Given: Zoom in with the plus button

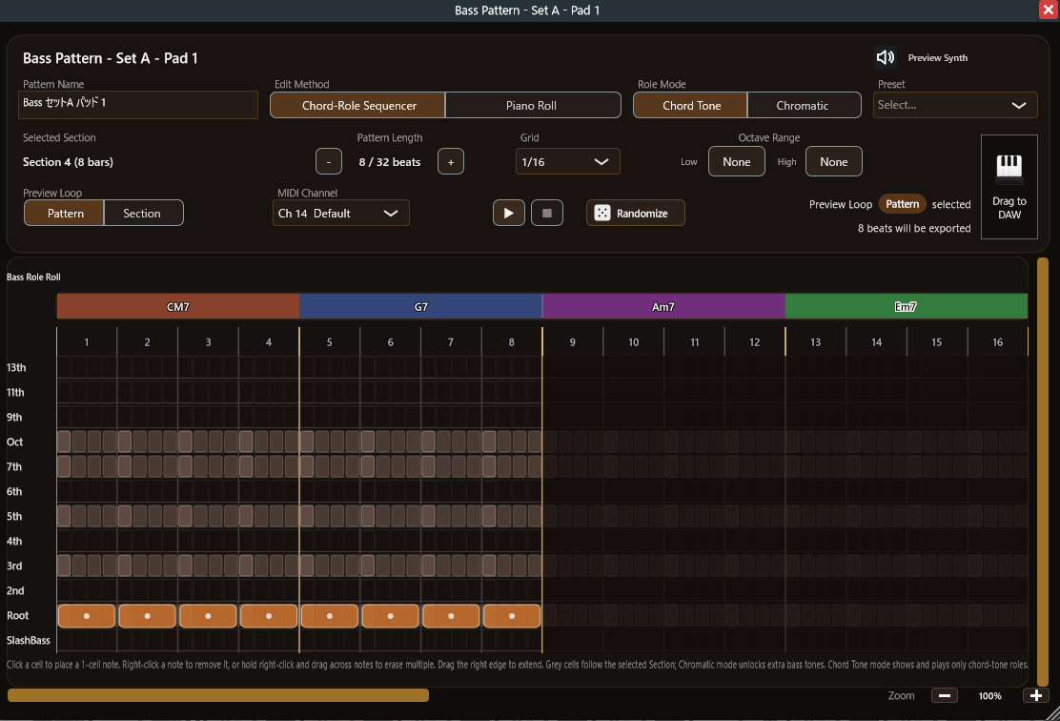Looking at the screenshot, I should pyautogui.click(x=1035, y=695).
